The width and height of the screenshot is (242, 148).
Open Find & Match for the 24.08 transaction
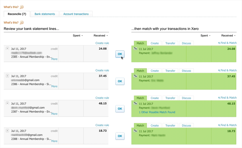coord(227,43)
